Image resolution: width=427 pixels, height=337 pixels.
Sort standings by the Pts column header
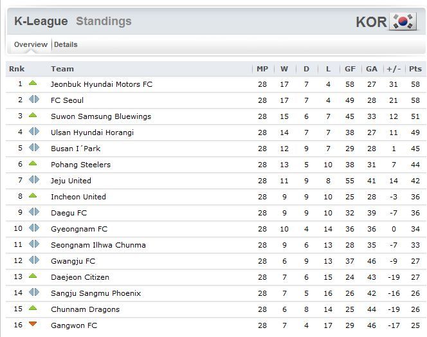pyautogui.click(x=415, y=69)
